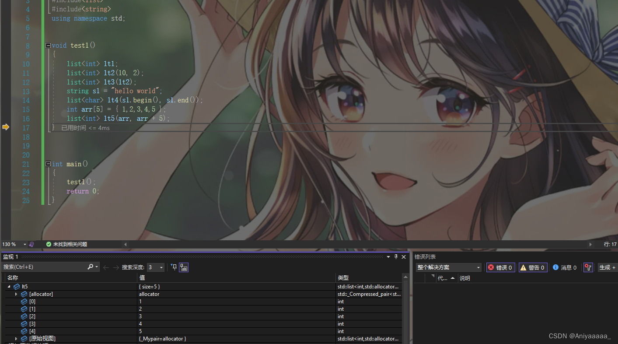Click the '行: 17' line indicator
Screen dimensions: 618x344
coord(610,244)
